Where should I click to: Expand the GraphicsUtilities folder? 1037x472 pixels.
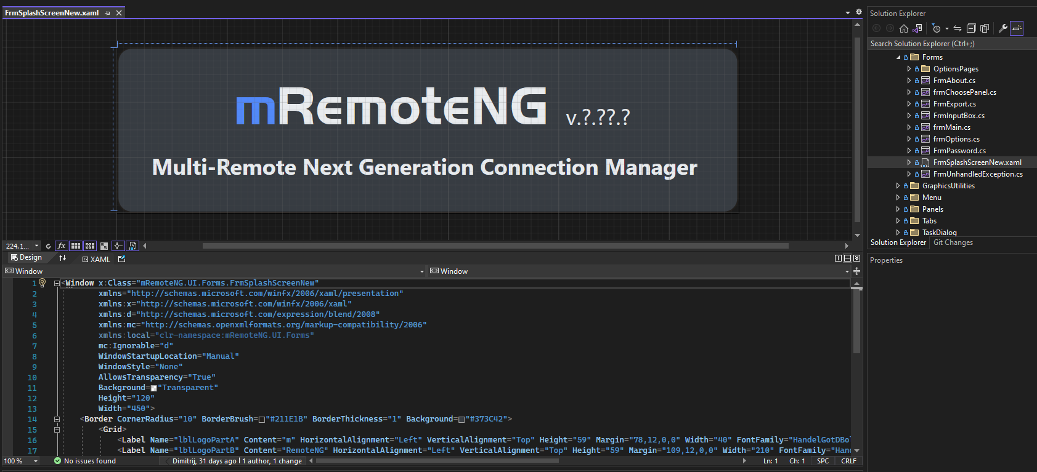pos(898,186)
